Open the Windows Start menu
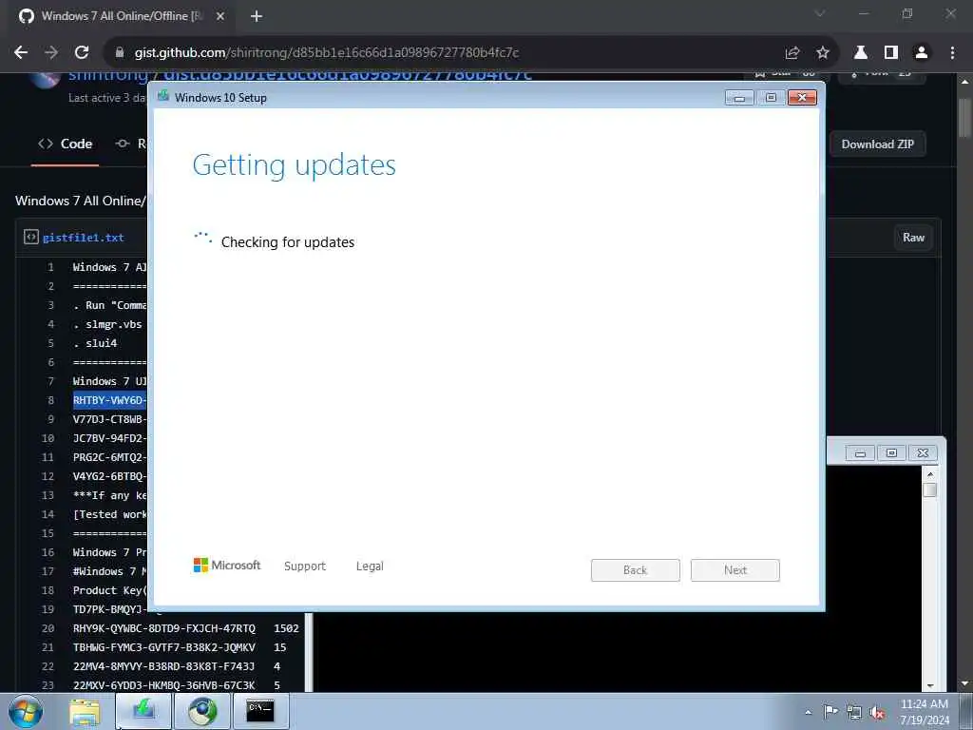Screen dimensions: 973x730 (25, 711)
